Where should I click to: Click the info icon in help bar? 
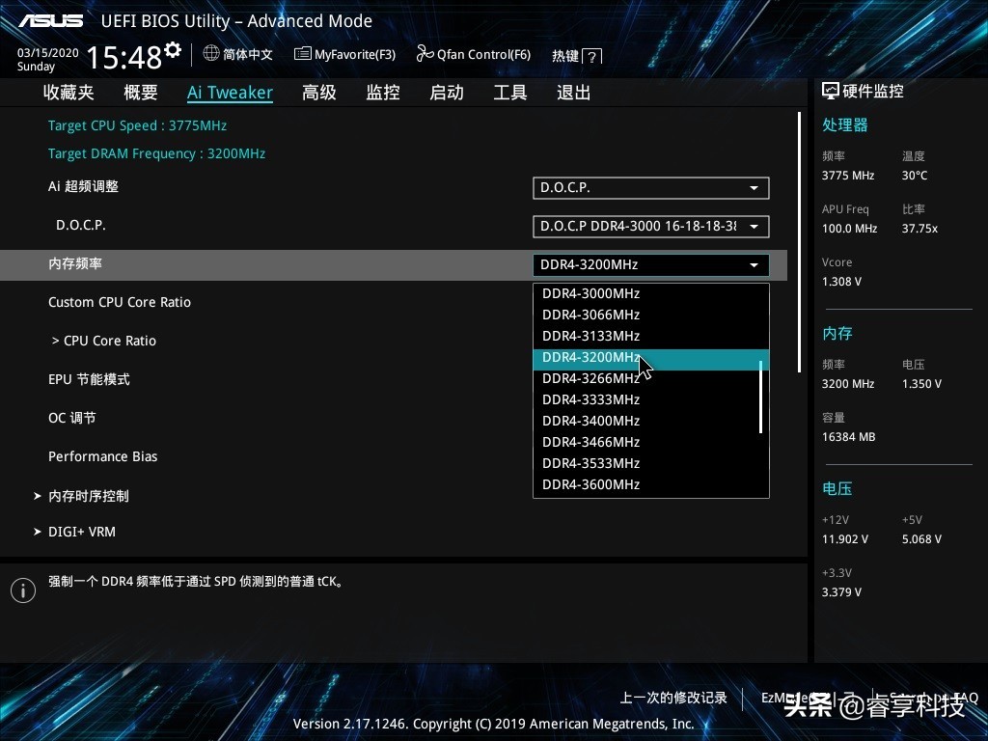coord(23,590)
